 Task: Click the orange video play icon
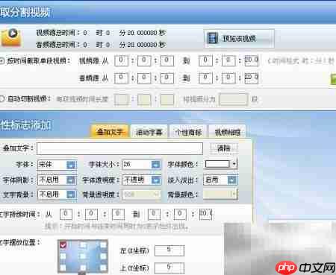click(x=11, y=37)
